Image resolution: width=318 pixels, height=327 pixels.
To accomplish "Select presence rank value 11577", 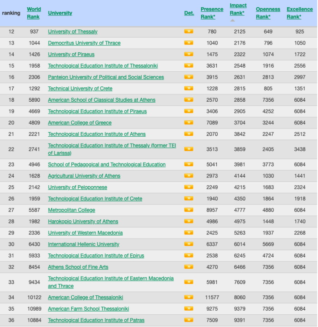I will coord(212,297).
